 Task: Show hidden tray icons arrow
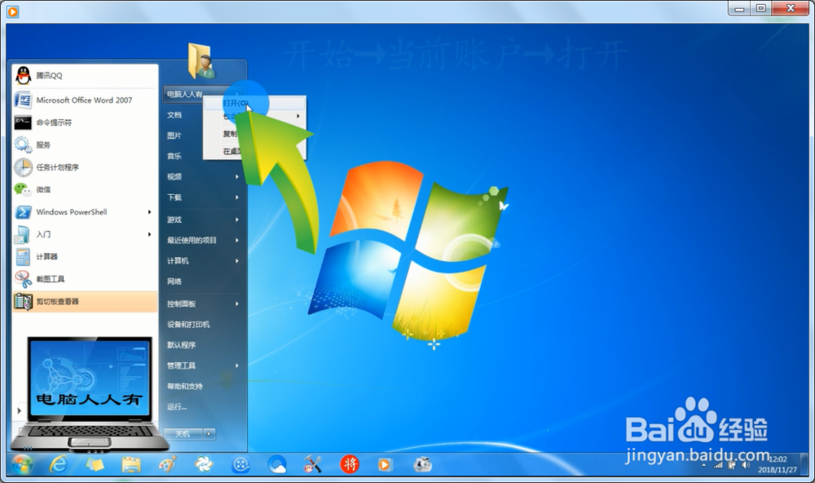click(704, 465)
